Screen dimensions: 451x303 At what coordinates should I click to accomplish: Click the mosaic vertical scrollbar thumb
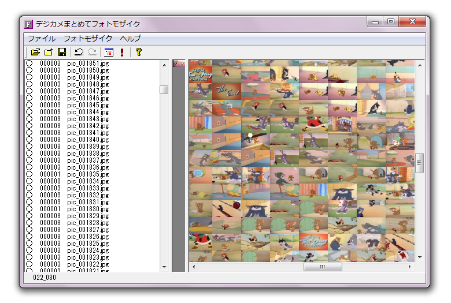(420, 163)
